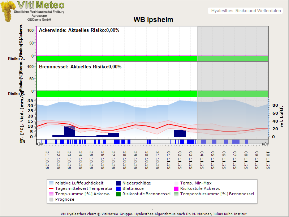289x217 pixels.
Task: Click the WB Ipsheim chart title
Action: tap(153, 20)
